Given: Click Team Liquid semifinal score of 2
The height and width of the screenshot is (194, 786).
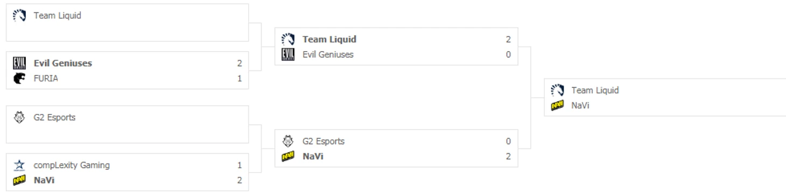Looking at the screenshot, I should click(509, 39).
